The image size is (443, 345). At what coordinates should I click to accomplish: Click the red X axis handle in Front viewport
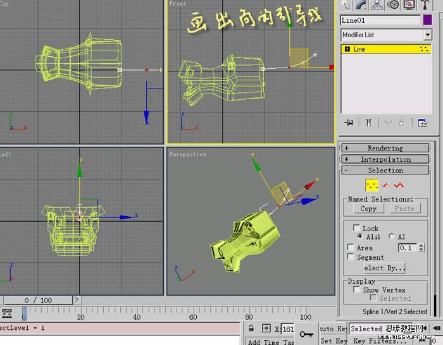332,67
